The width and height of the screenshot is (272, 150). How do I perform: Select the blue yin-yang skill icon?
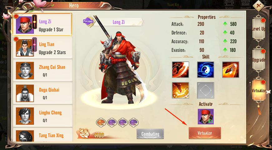click(x=206, y=70)
